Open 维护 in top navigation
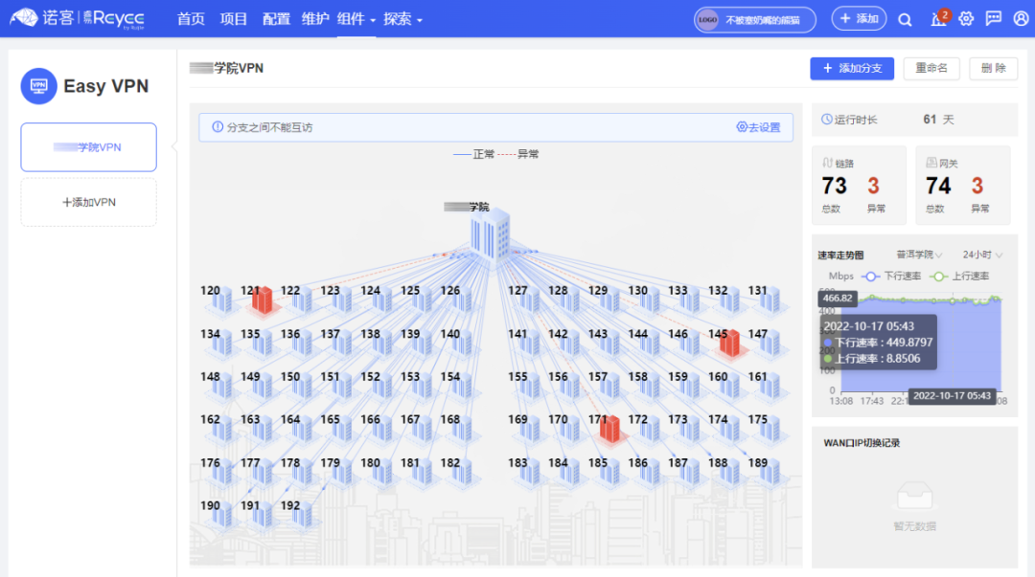The height and width of the screenshot is (577, 1035). 315,19
